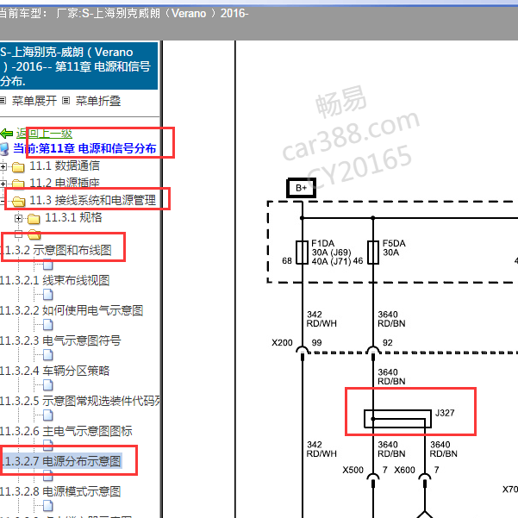The image size is (518, 518).
Task: Select 11.3.2.7 电源分布示意图 page
Action: coord(61,461)
